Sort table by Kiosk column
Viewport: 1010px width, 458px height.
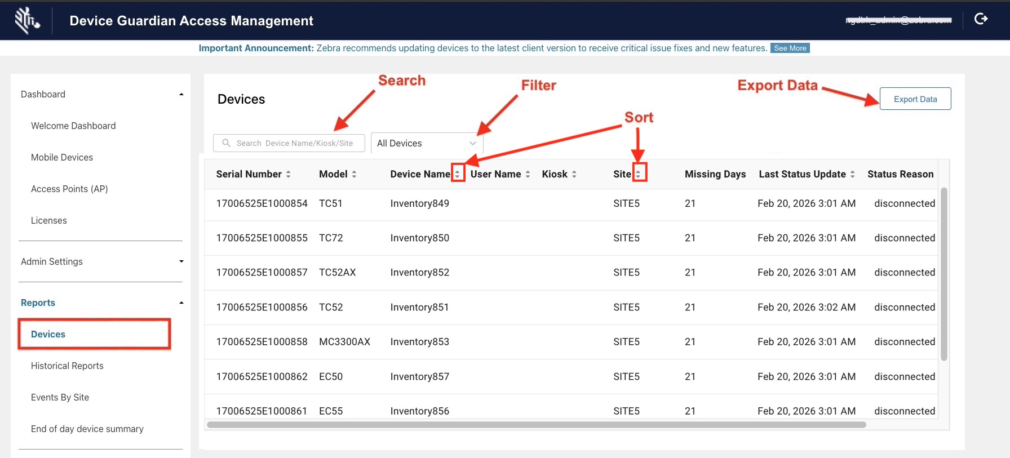click(x=574, y=175)
